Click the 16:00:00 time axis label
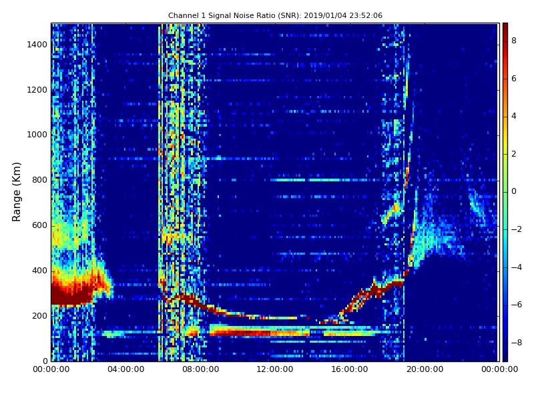 point(350,369)
